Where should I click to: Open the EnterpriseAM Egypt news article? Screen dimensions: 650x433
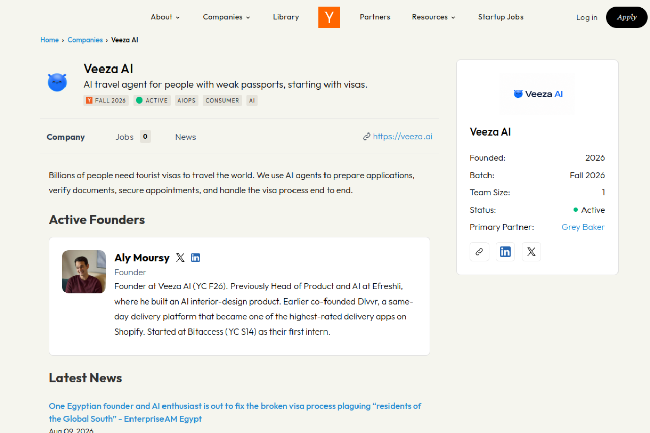coord(235,412)
